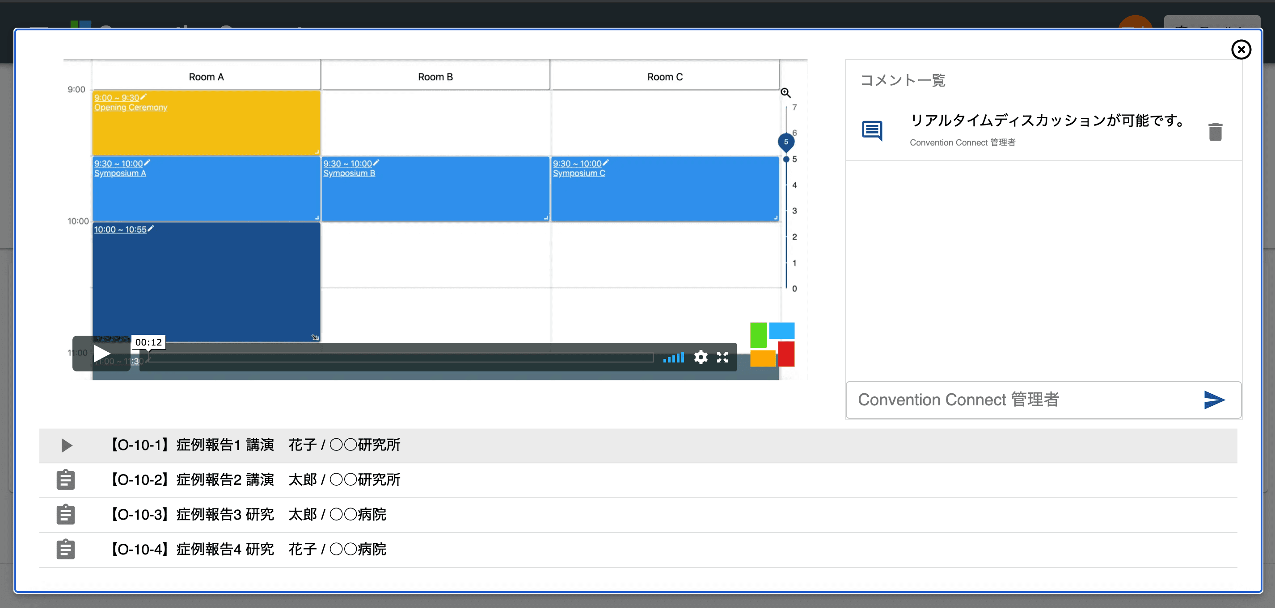The width and height of the screenshot is (1275, 608).
Task: Click the zoom slider handle at level 5
Action: [x=786, y=142]
